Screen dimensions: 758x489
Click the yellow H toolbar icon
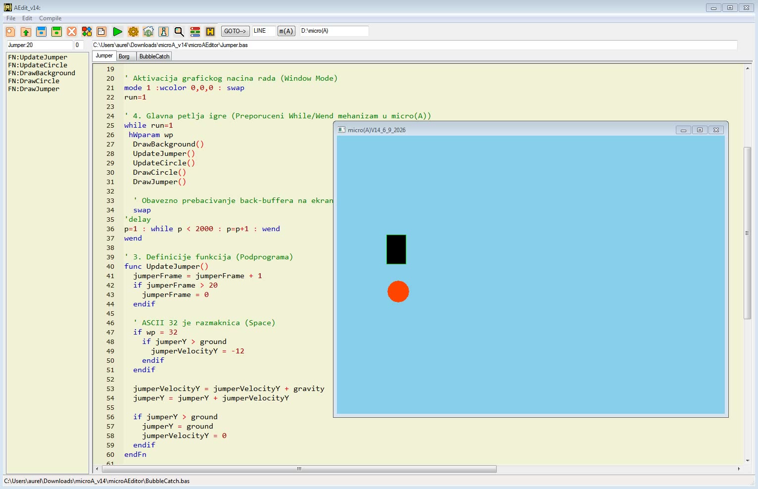point(210,32)
